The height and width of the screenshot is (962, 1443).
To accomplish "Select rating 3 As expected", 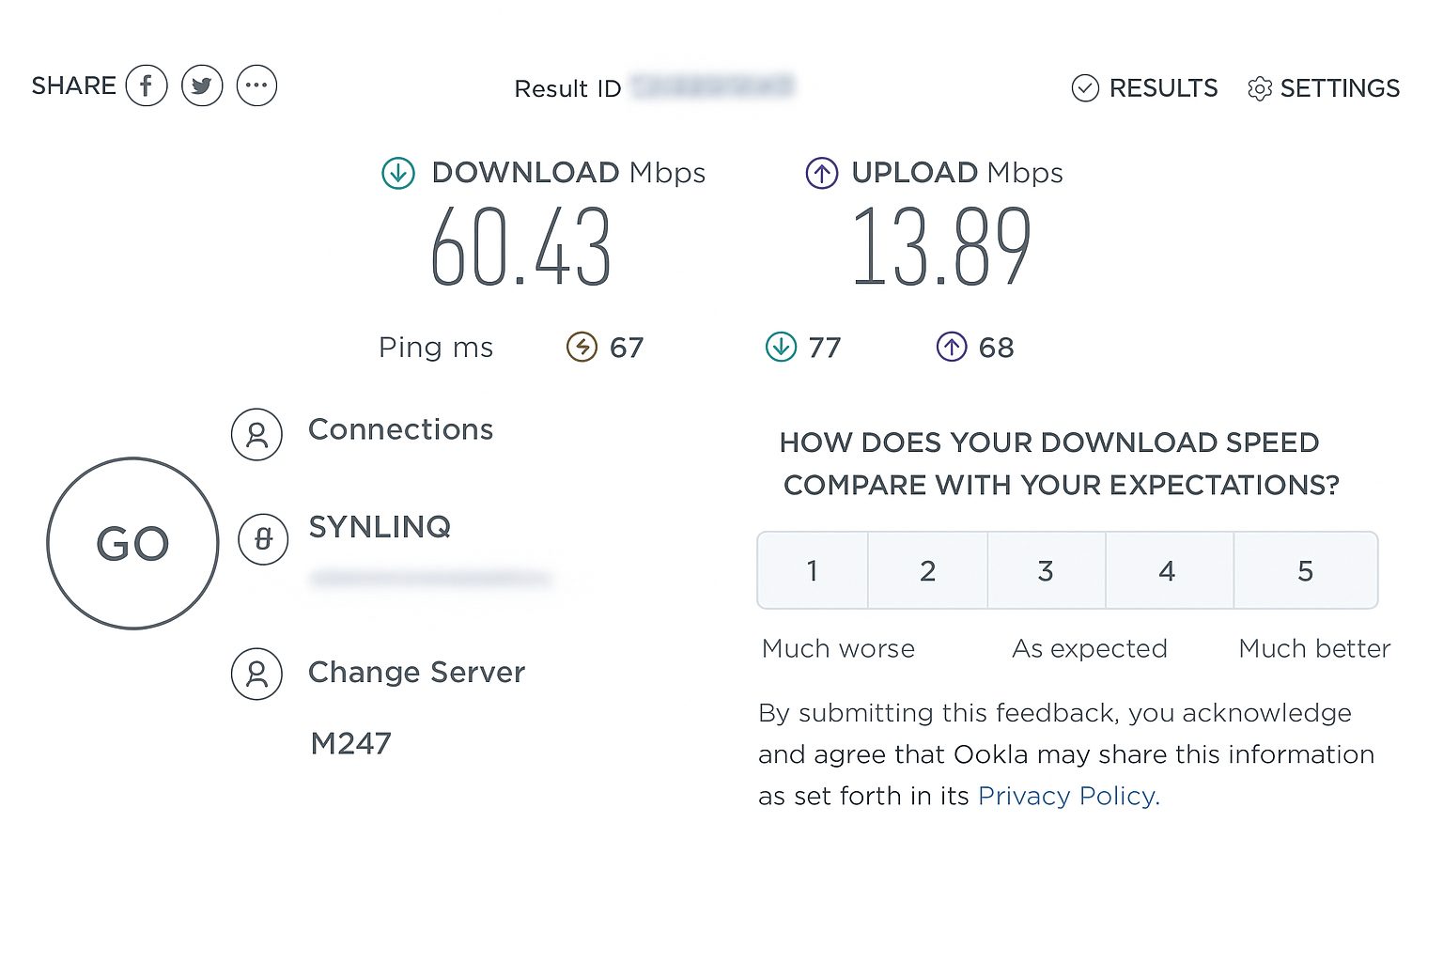I will point(1046,570).
